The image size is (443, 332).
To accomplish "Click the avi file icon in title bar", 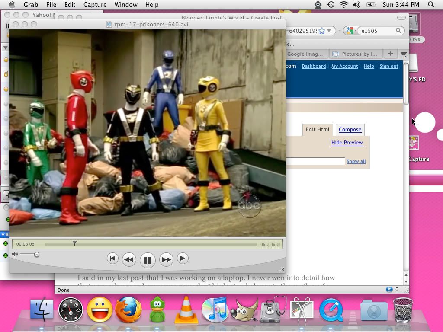I will pos(109,24).
